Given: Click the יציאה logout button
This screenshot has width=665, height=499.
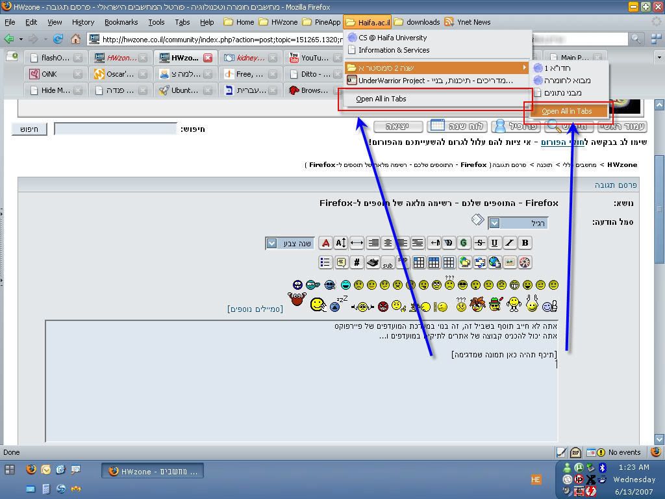Looking at the screenshot, I should [x=398, y=127].
